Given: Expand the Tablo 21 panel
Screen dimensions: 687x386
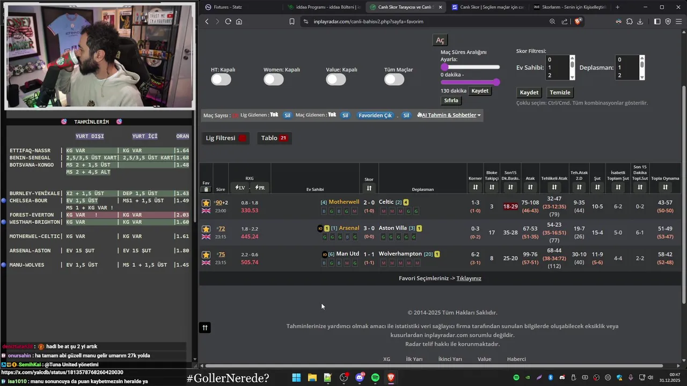Looking at the screenshot, I should [x=274, y=138].
